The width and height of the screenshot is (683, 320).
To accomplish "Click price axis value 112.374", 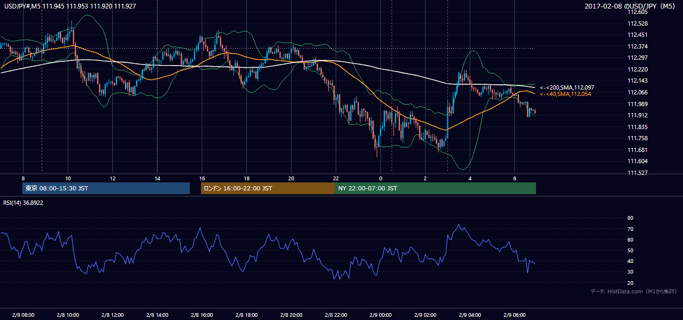I will [637, 46].
